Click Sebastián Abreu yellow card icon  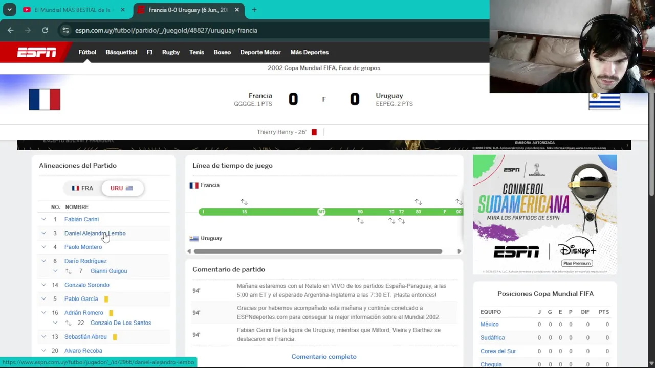[115, 337]
